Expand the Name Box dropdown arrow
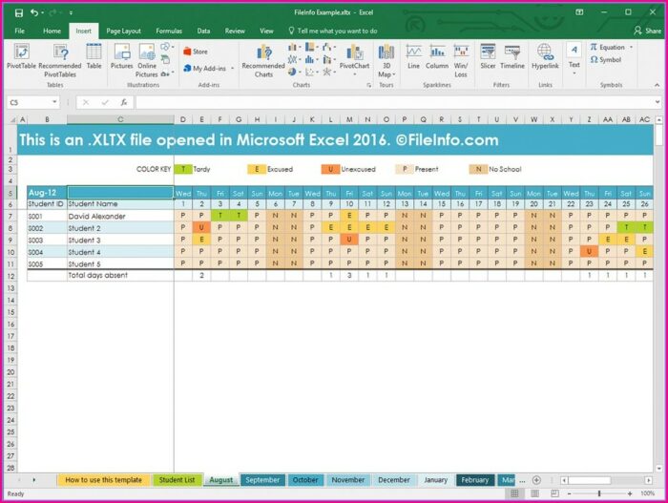 (x=54, y=102)
